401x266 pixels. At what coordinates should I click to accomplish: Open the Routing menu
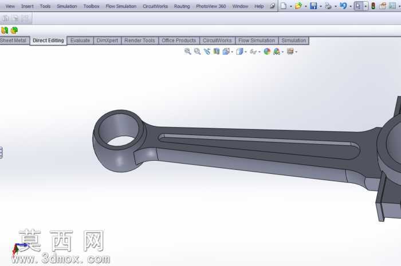pos(182,6)
